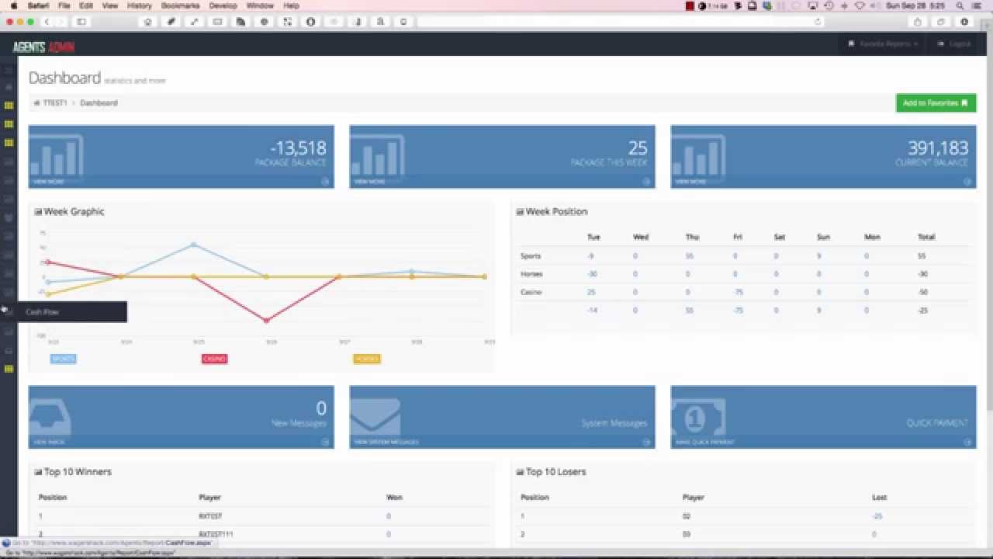Open the Edit menu
The width and height of the screenshot is (993, 559).
86,5
